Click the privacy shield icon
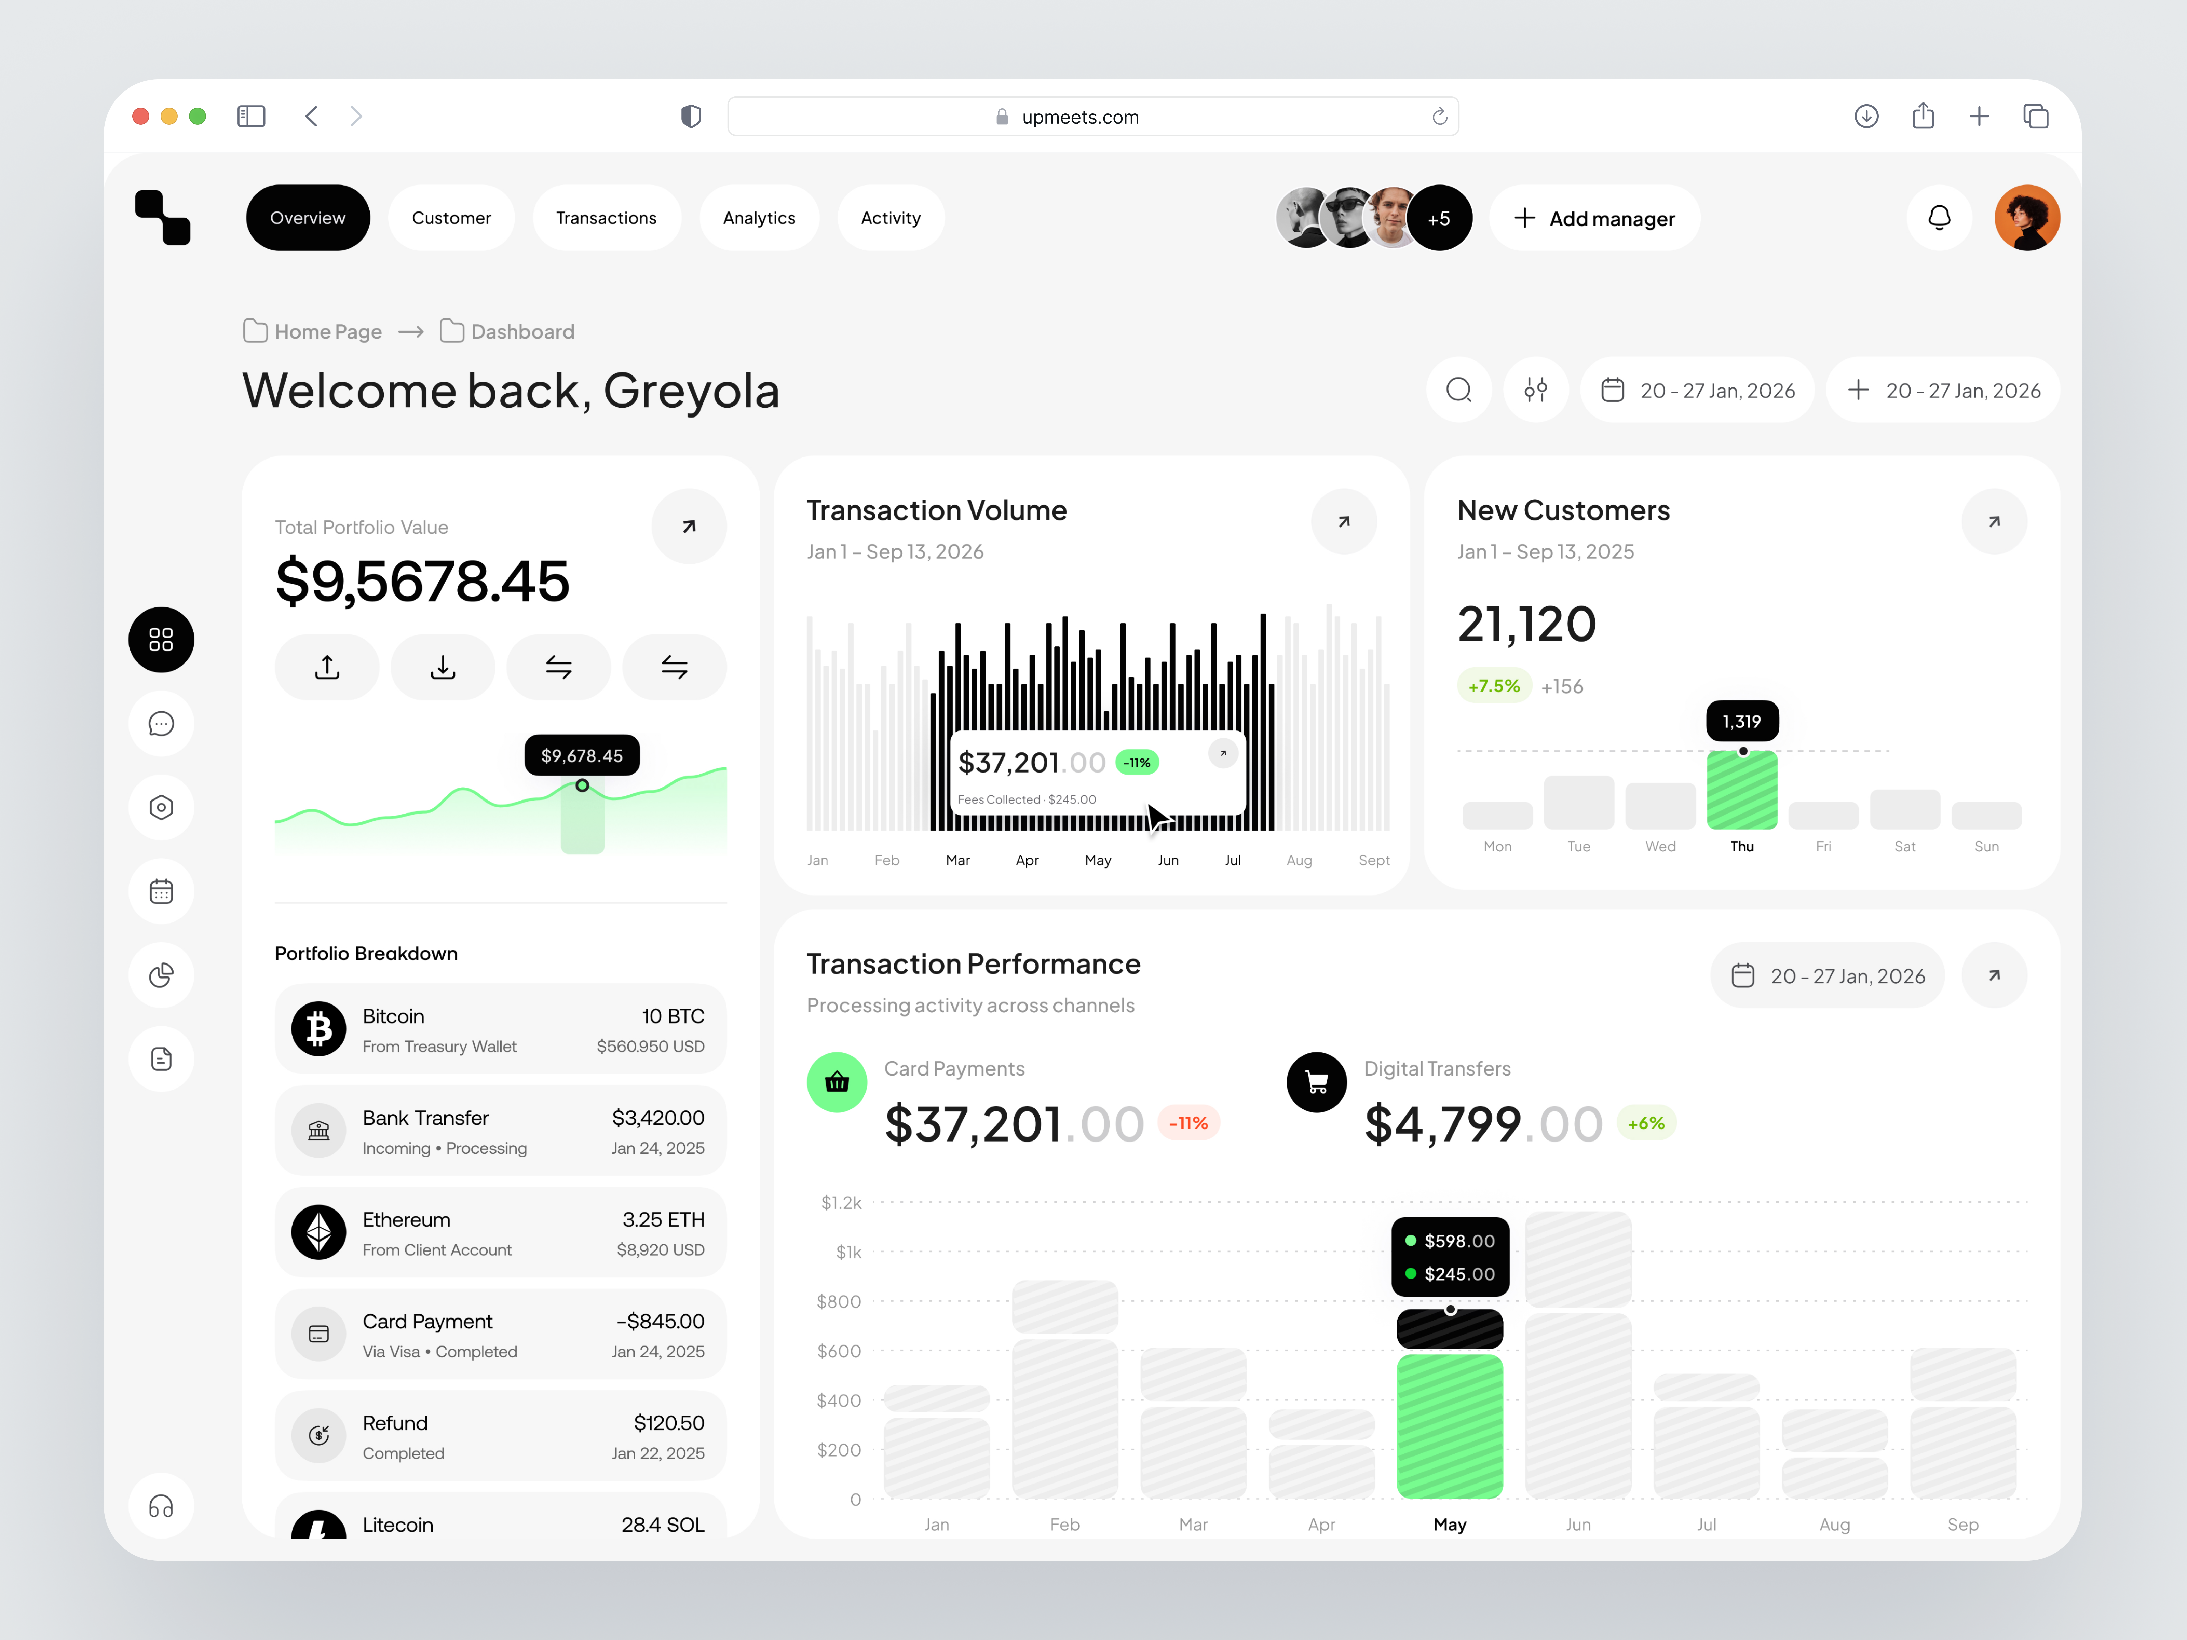Screen dimensions: 2187x1640 691,117
